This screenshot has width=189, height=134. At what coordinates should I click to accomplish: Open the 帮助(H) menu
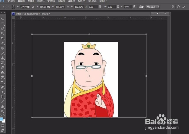[103, 1]
